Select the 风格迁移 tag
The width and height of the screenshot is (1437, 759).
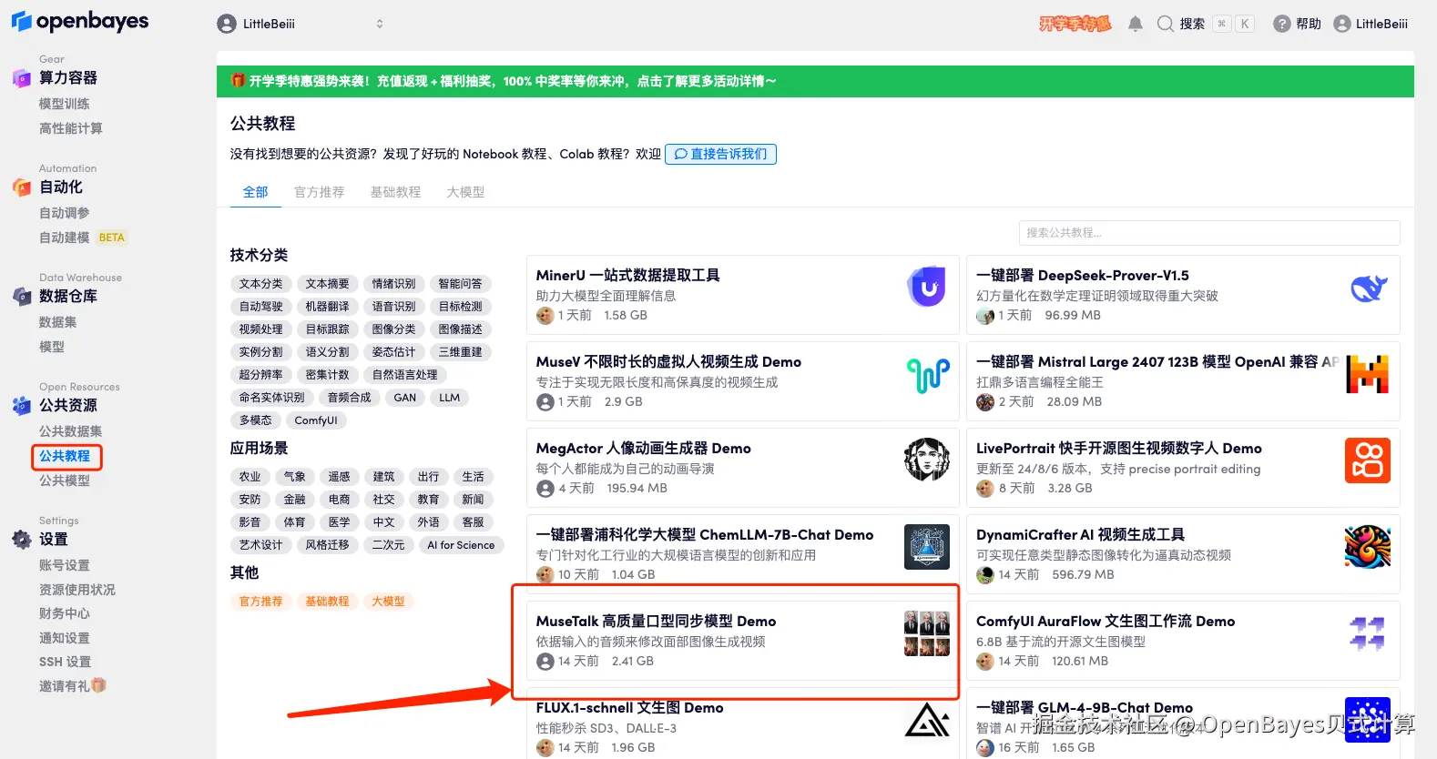tap(328, 545)
